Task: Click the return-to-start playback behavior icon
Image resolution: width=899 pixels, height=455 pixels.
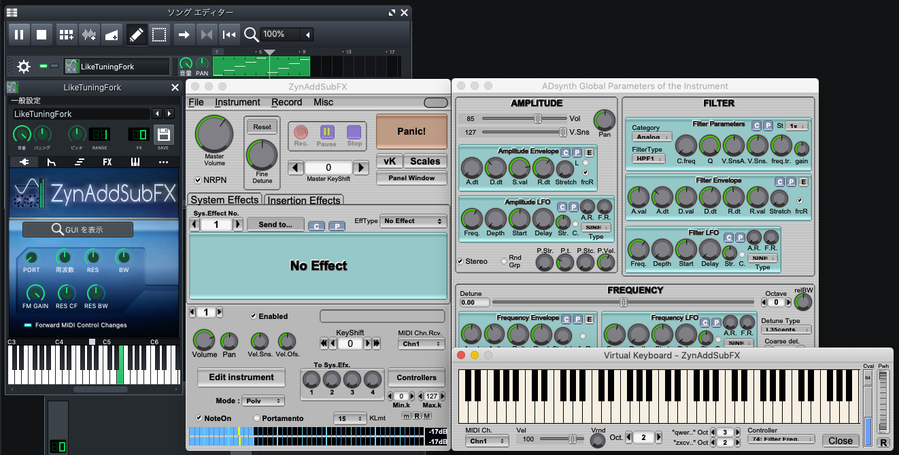Action: tap(229, 34)
